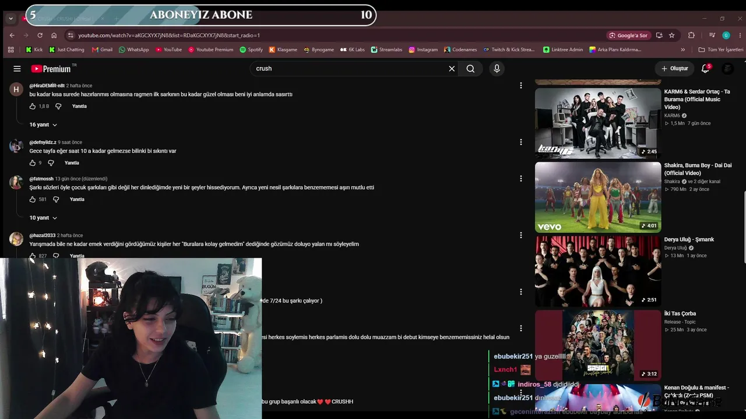Go back in browser history
Viewport: 746px width, 419px height.
pyautogui.click(x=12, y=35)
